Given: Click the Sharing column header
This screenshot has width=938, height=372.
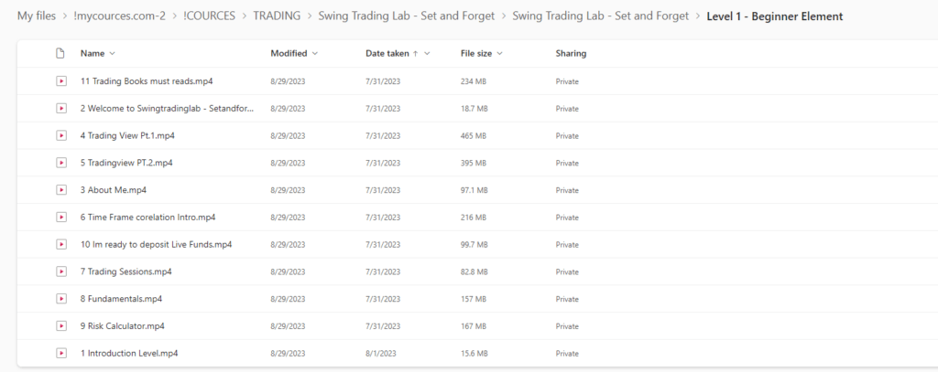Looking at the screenshot, I should coord(571,54).
